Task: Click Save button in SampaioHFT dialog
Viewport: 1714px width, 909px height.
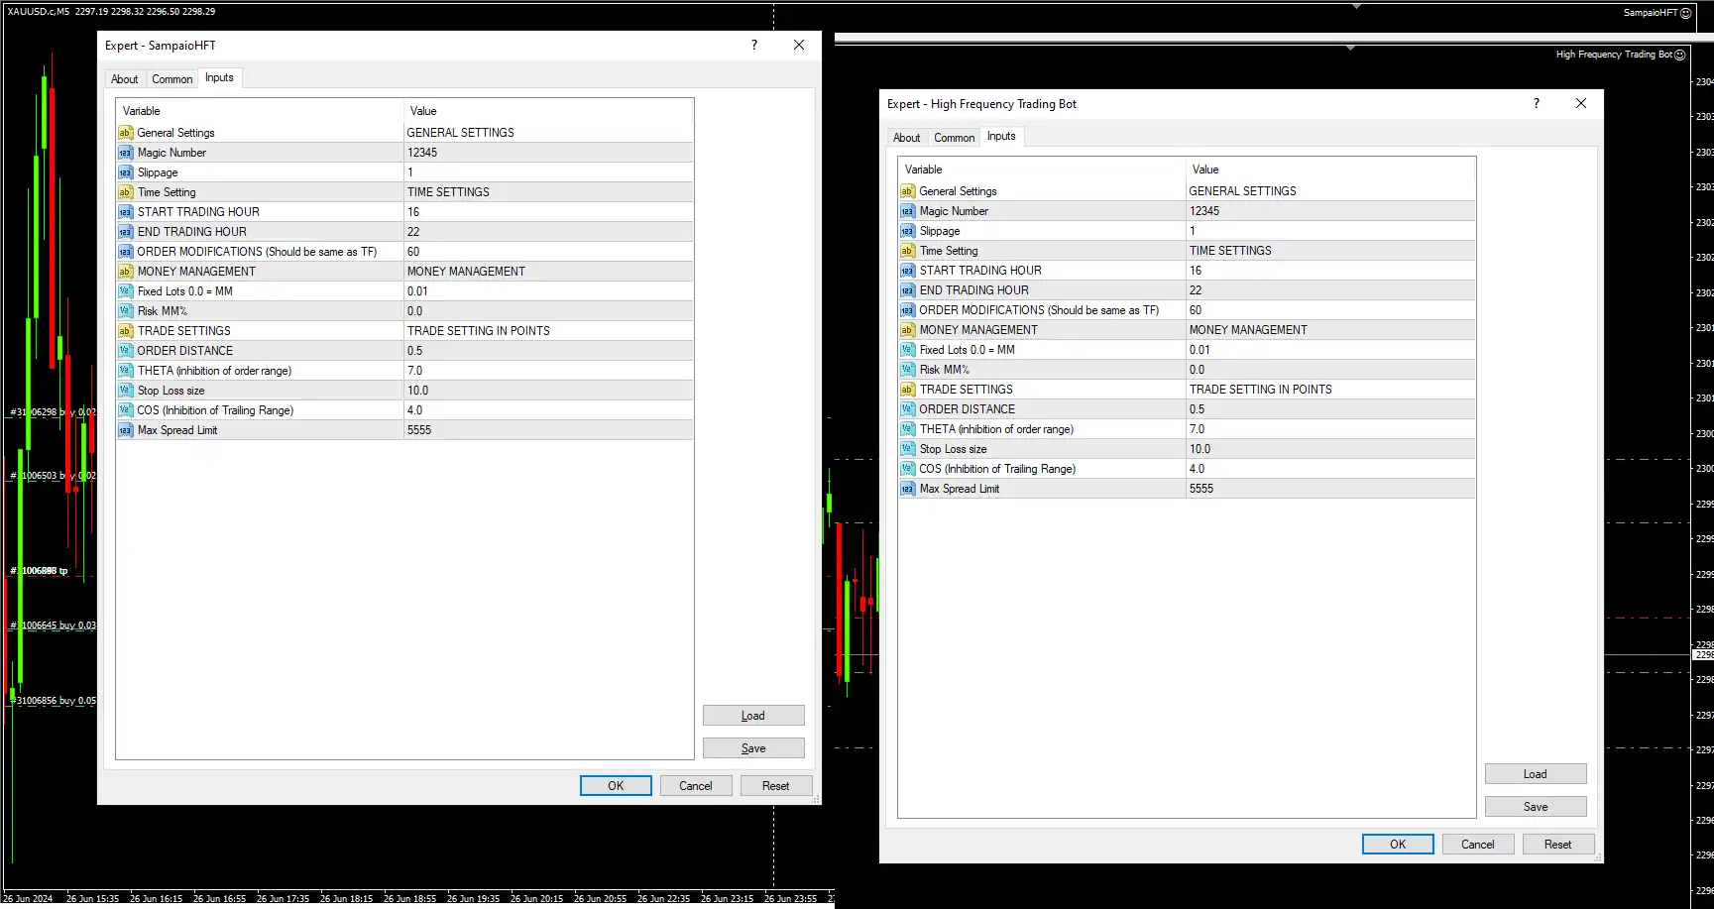Action: click(x=753, y=748)
